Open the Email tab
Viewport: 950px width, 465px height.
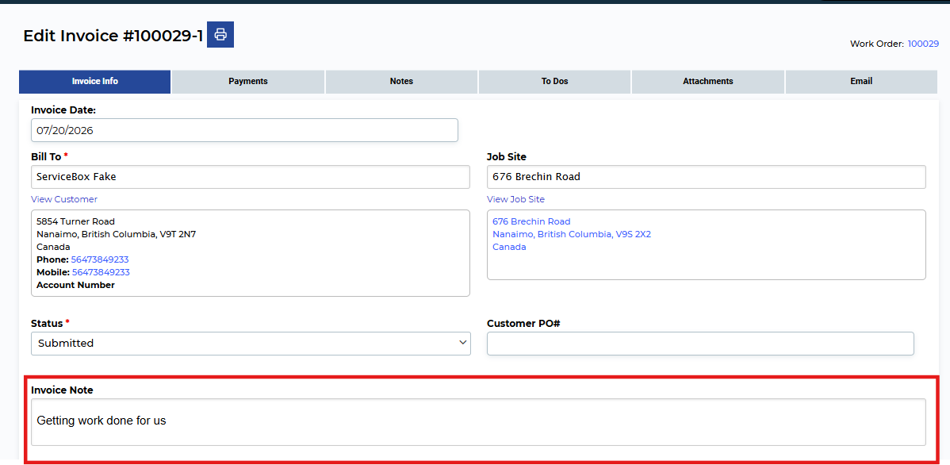point(861,81)
